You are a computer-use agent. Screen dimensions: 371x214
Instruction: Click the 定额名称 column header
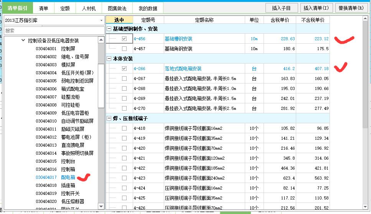[x=204, y=20]
